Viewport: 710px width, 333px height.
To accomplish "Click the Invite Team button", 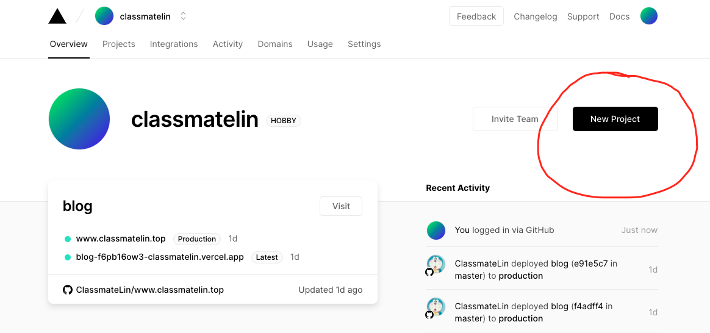I will coord(515,119).
